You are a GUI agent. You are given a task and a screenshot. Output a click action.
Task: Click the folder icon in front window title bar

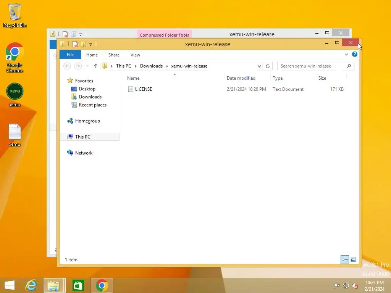point(62,44)
